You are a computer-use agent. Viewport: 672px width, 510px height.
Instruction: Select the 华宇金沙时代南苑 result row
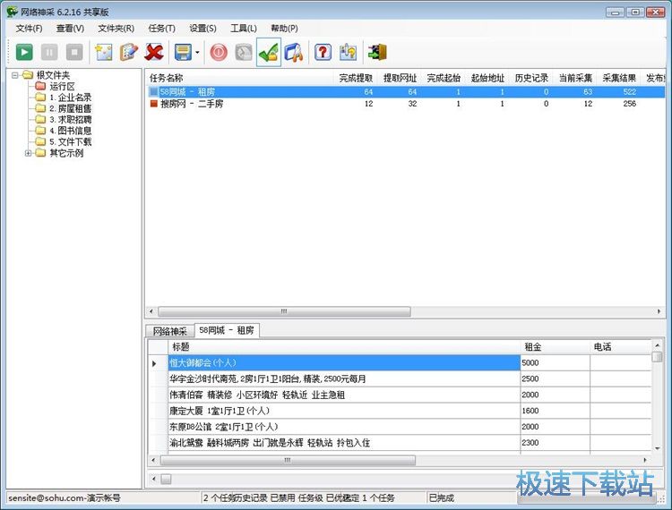tap(344, 378)
